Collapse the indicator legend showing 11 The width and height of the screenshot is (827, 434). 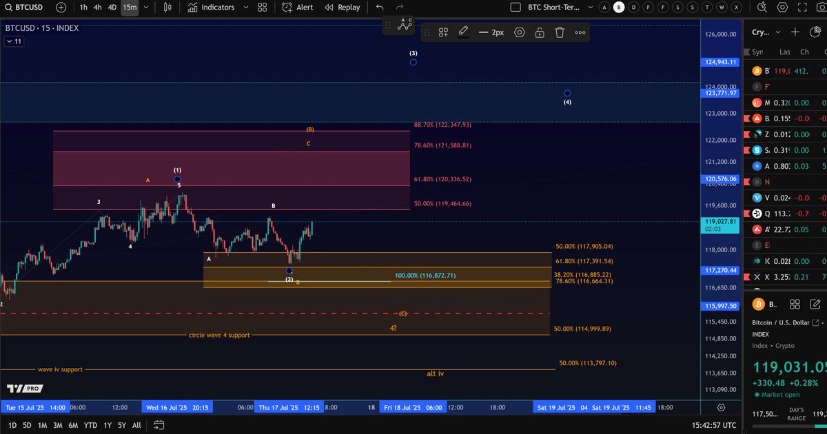(14, 41)
